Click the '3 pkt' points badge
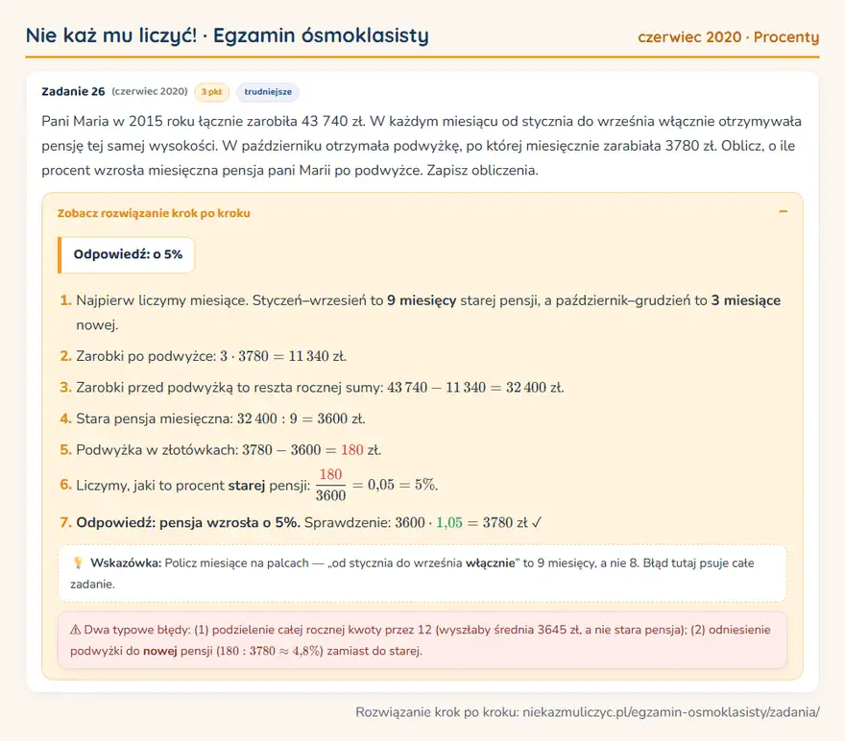 (x=212, y=92)
